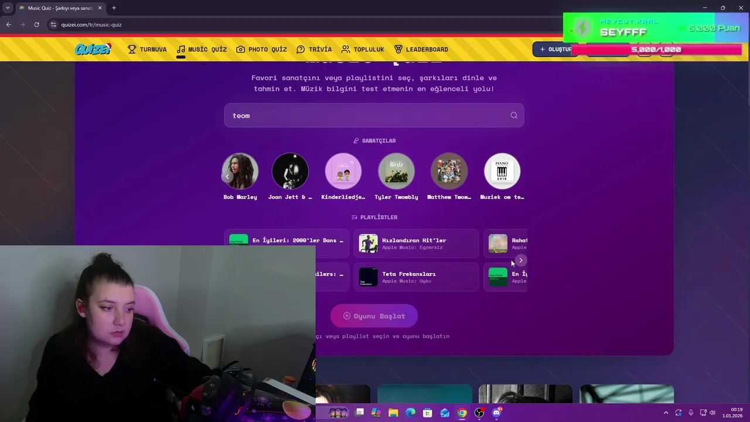Open Microsoft Edge from taskbar
This screenshot has width=750, height=422.
point(410,413)
